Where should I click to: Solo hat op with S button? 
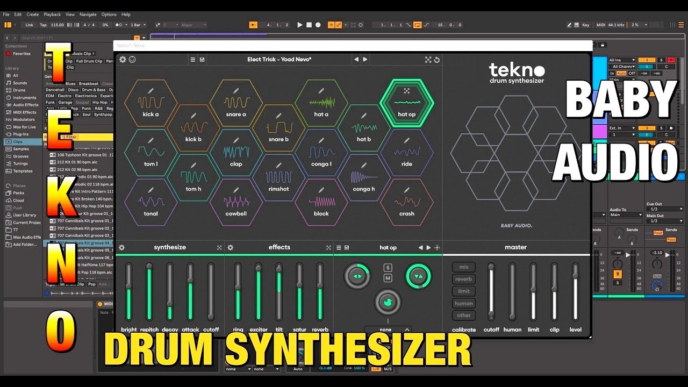(388, 268)
